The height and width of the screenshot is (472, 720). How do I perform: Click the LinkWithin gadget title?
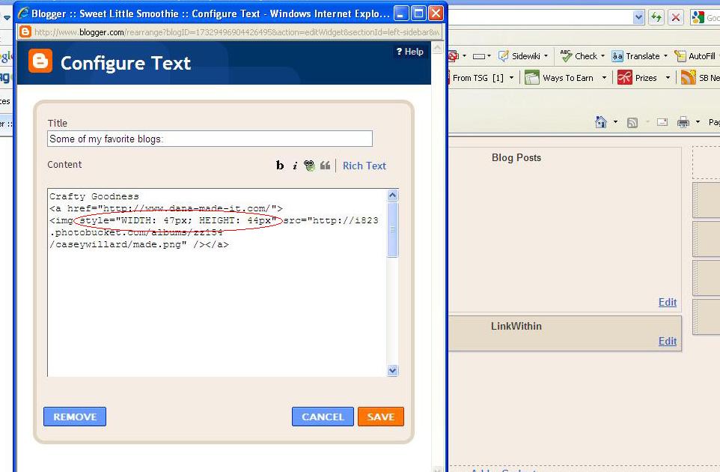pyautogui.click(x=516, y=326)
